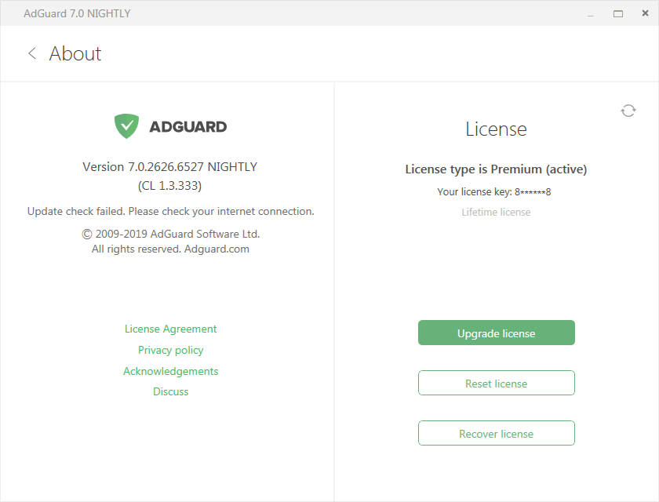Click the back arrow next to About

click(32, 53)
